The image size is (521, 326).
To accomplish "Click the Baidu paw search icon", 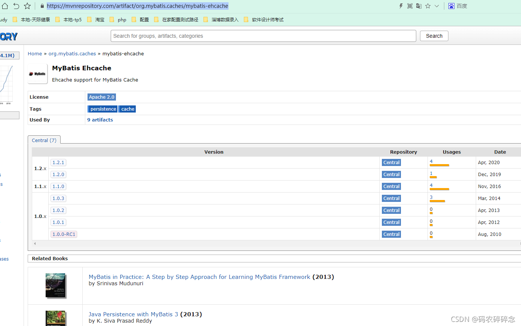I will tap(451, 6).
